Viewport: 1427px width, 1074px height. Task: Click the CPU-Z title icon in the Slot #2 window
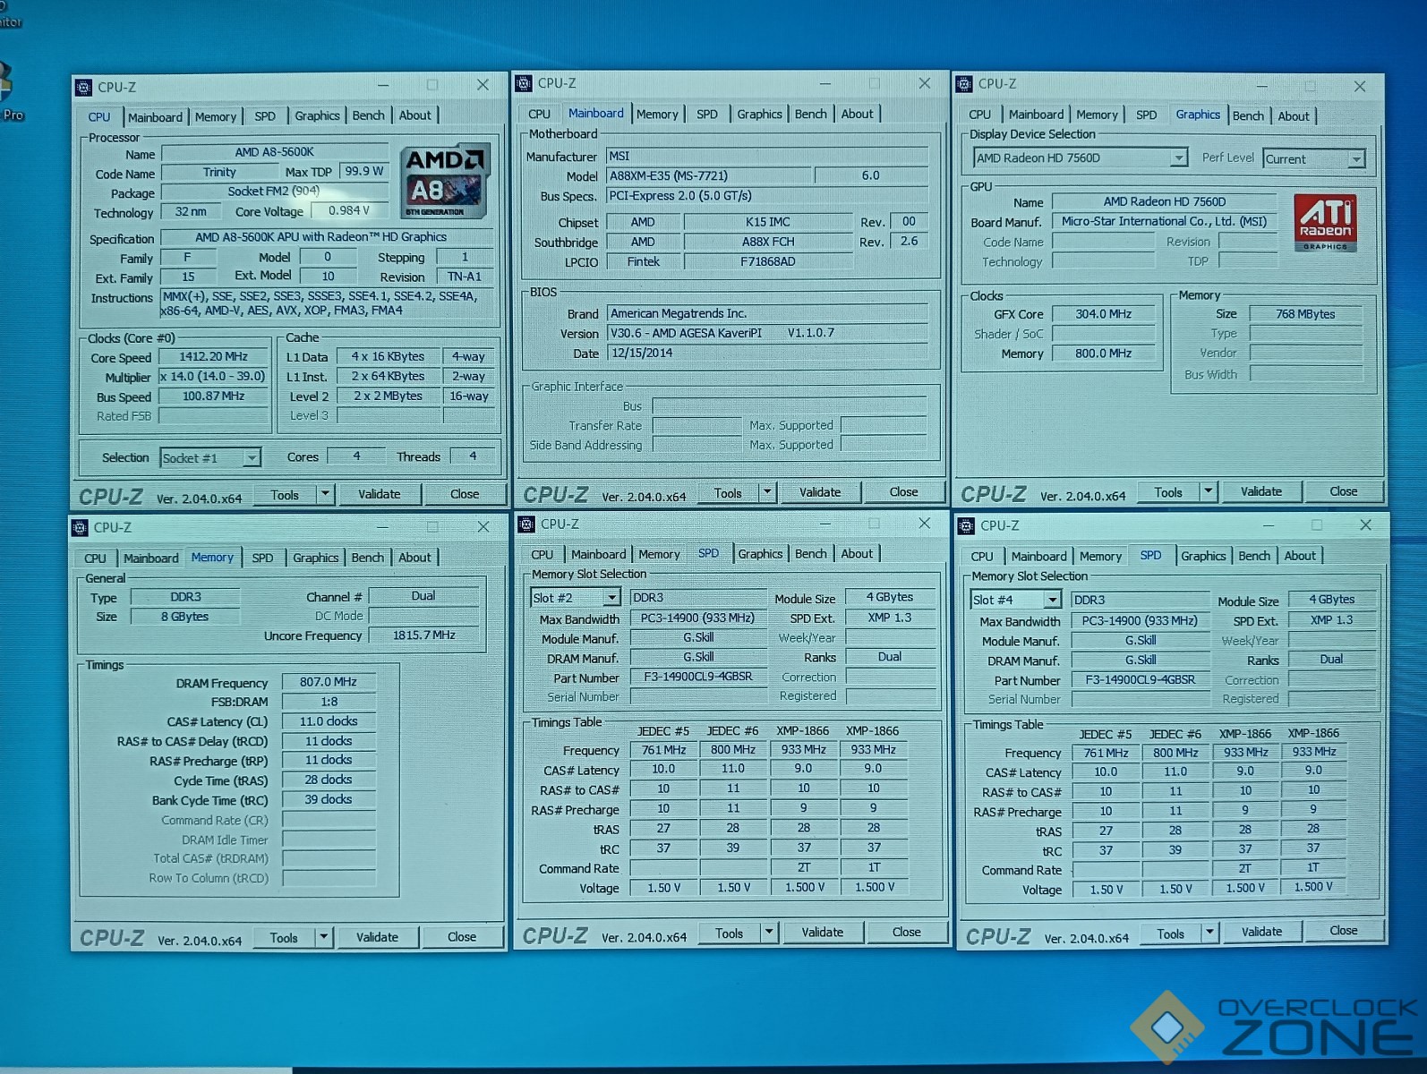[526, 524]
